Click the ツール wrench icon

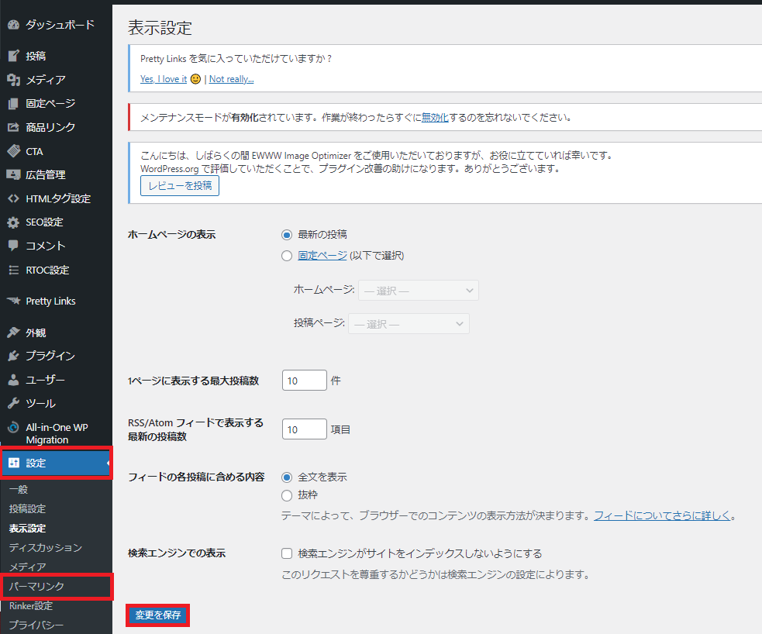14,403
